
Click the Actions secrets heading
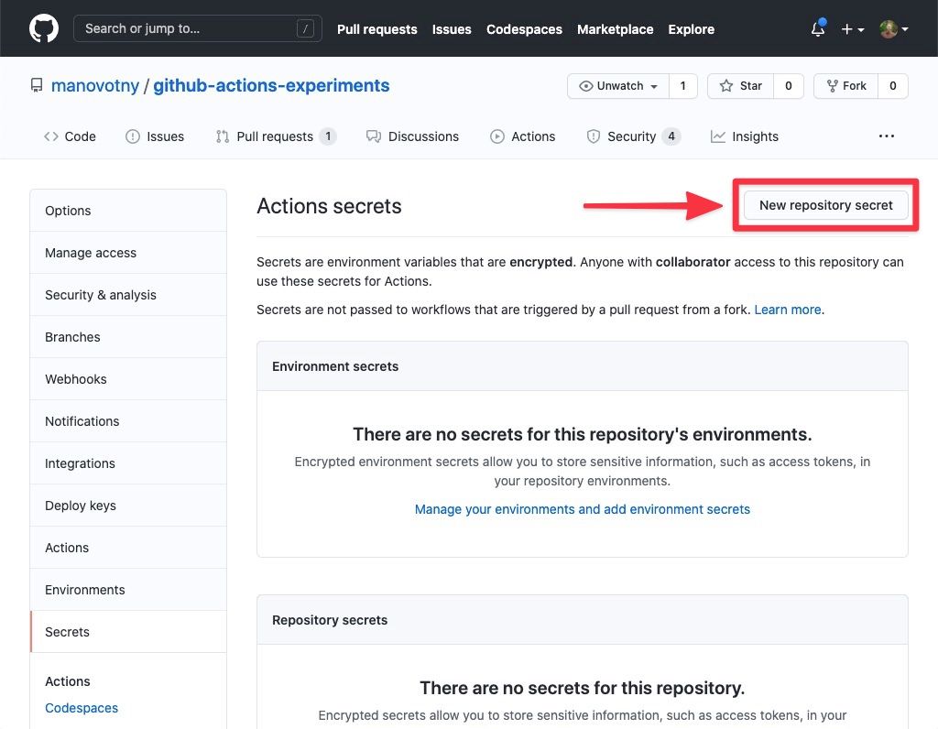329,206
